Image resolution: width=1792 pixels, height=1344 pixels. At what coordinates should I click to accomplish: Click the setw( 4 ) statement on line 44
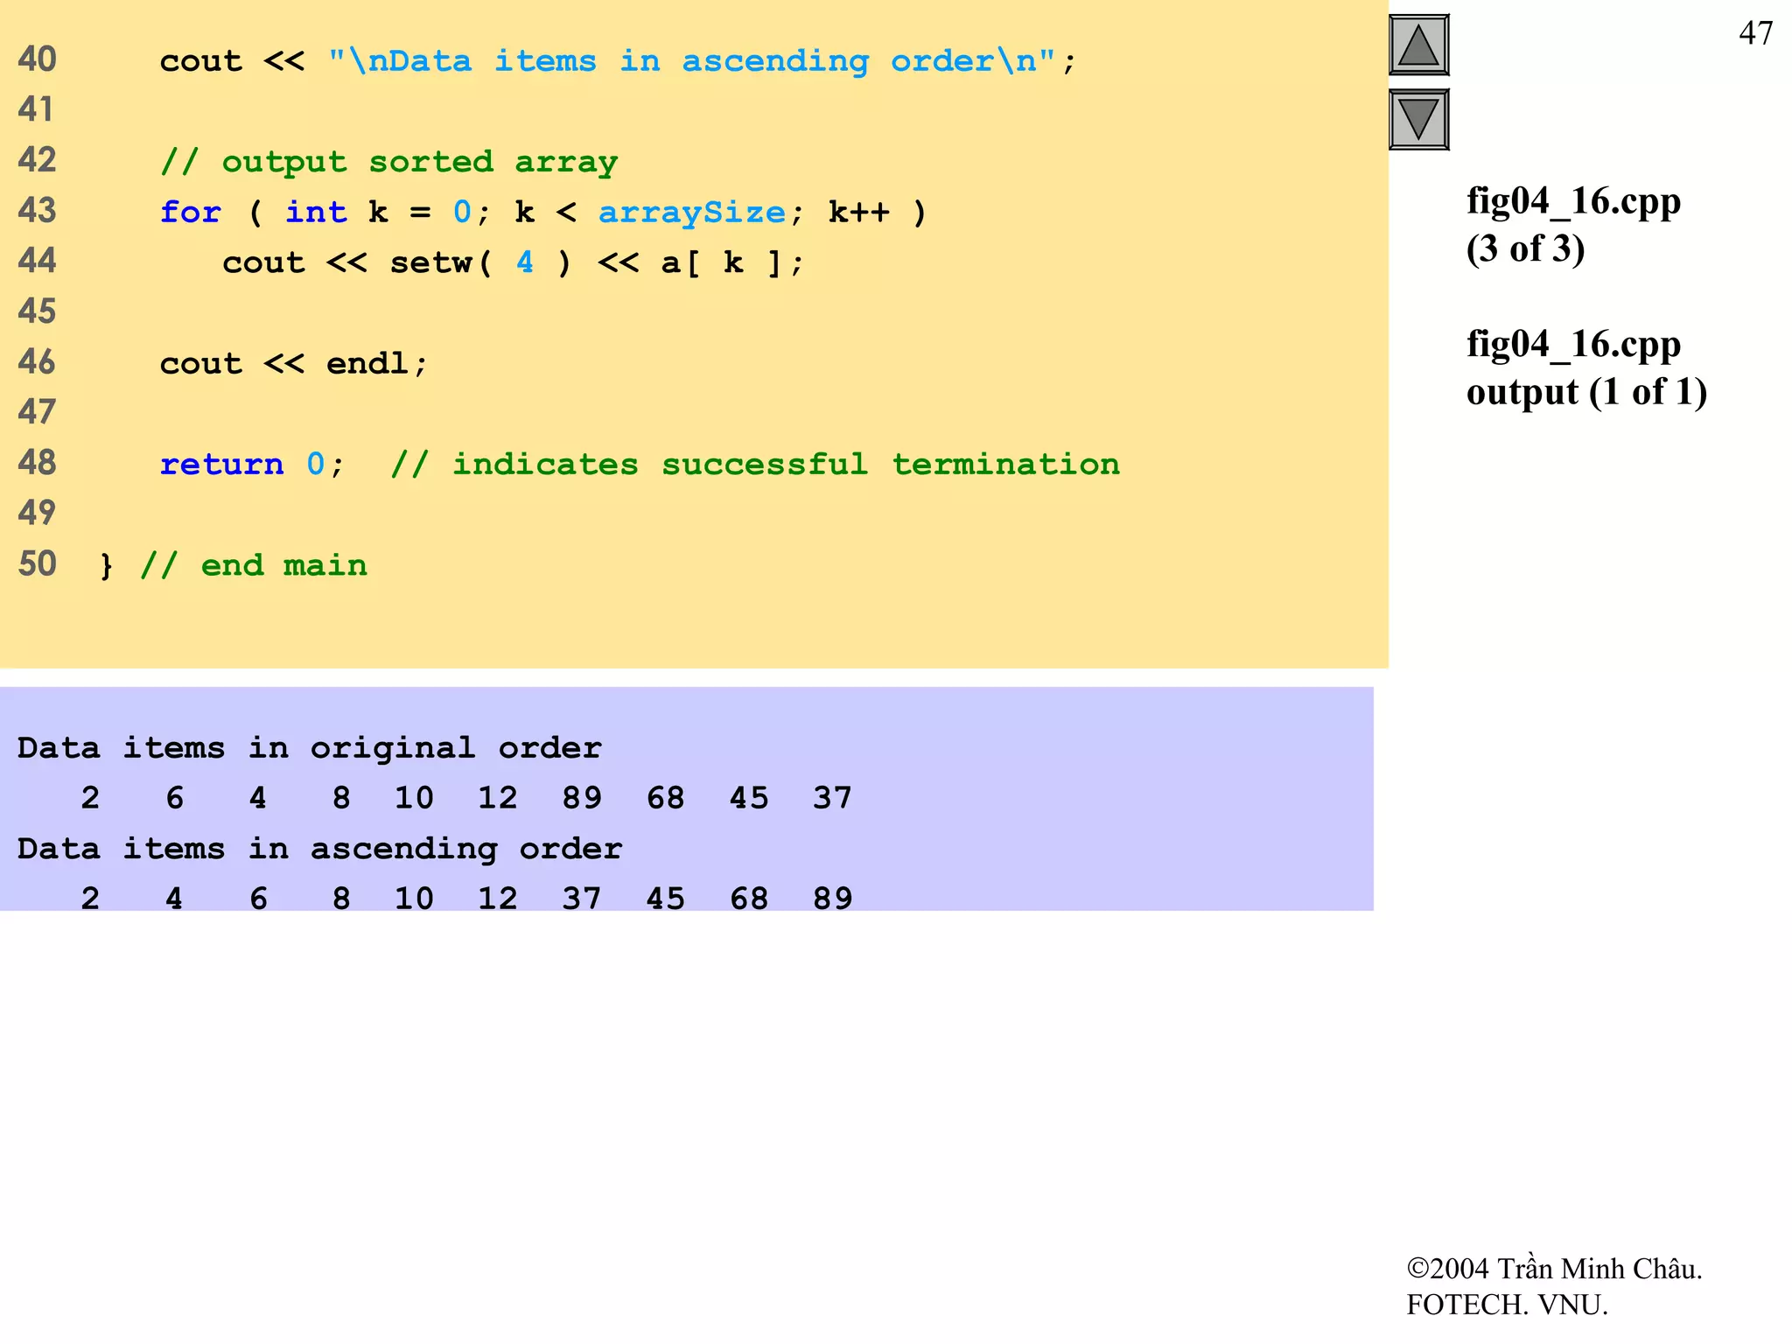[513, 262]
